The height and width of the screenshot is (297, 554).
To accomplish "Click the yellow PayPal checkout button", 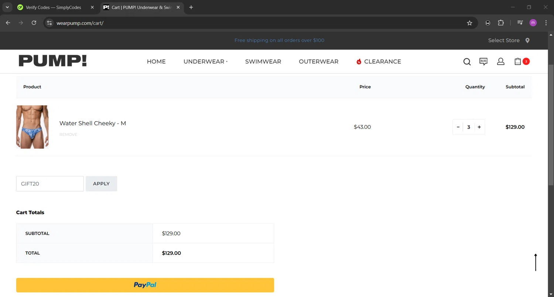I will pos(145,285).
